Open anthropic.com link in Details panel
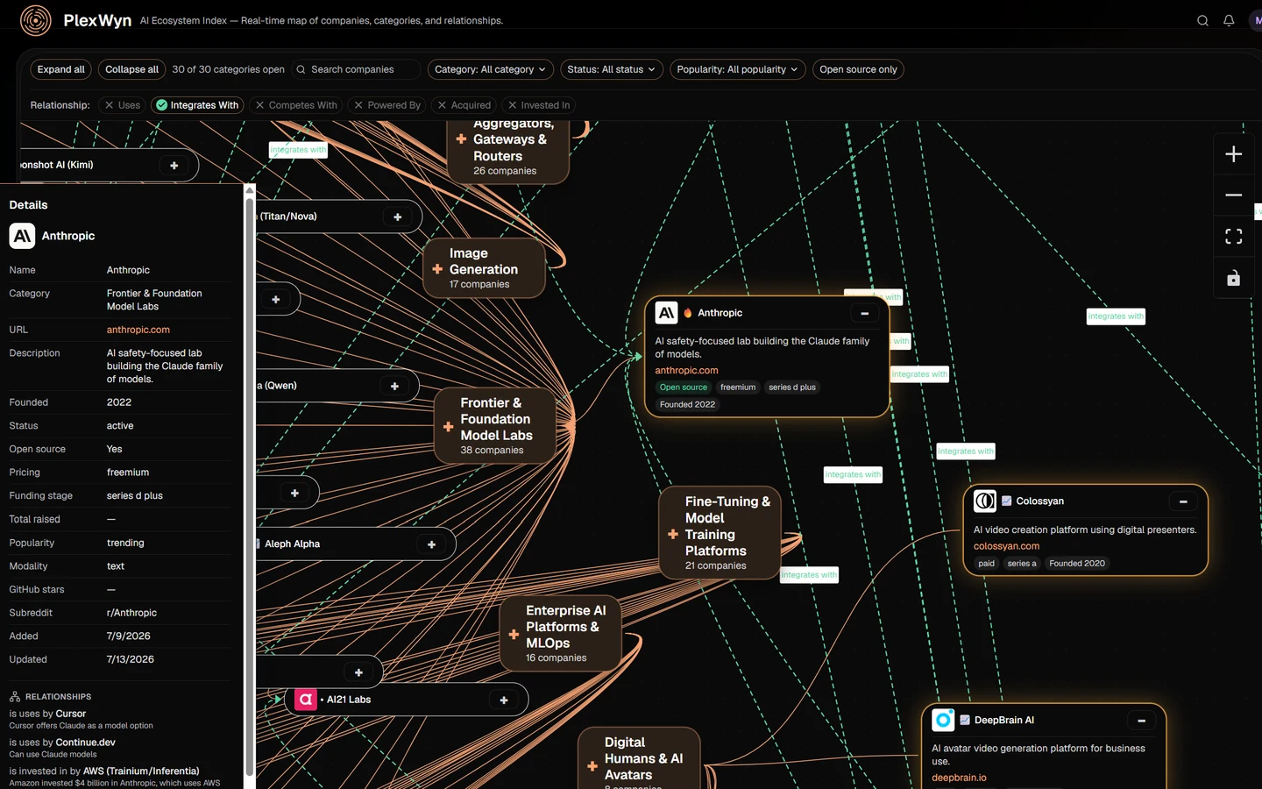Image resolution: width=1262 pixels, height=789 pixels. (138, 330)
